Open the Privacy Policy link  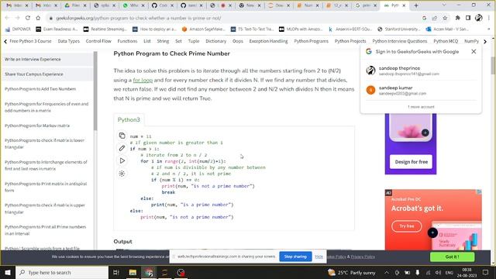(x=363, y=257)
